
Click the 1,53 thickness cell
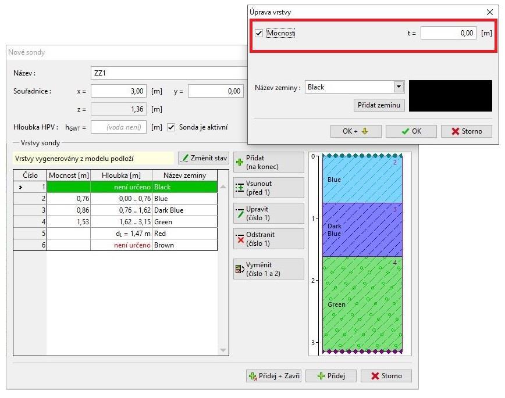pyautogui.click(x=69, y=222)
